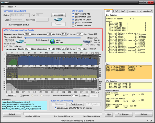Click Upstream attenuation value 7.5

49,49
